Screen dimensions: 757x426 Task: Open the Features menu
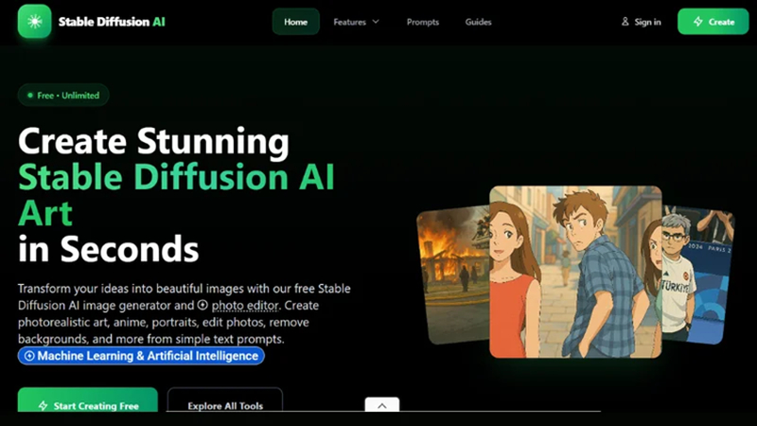point(356,22)
